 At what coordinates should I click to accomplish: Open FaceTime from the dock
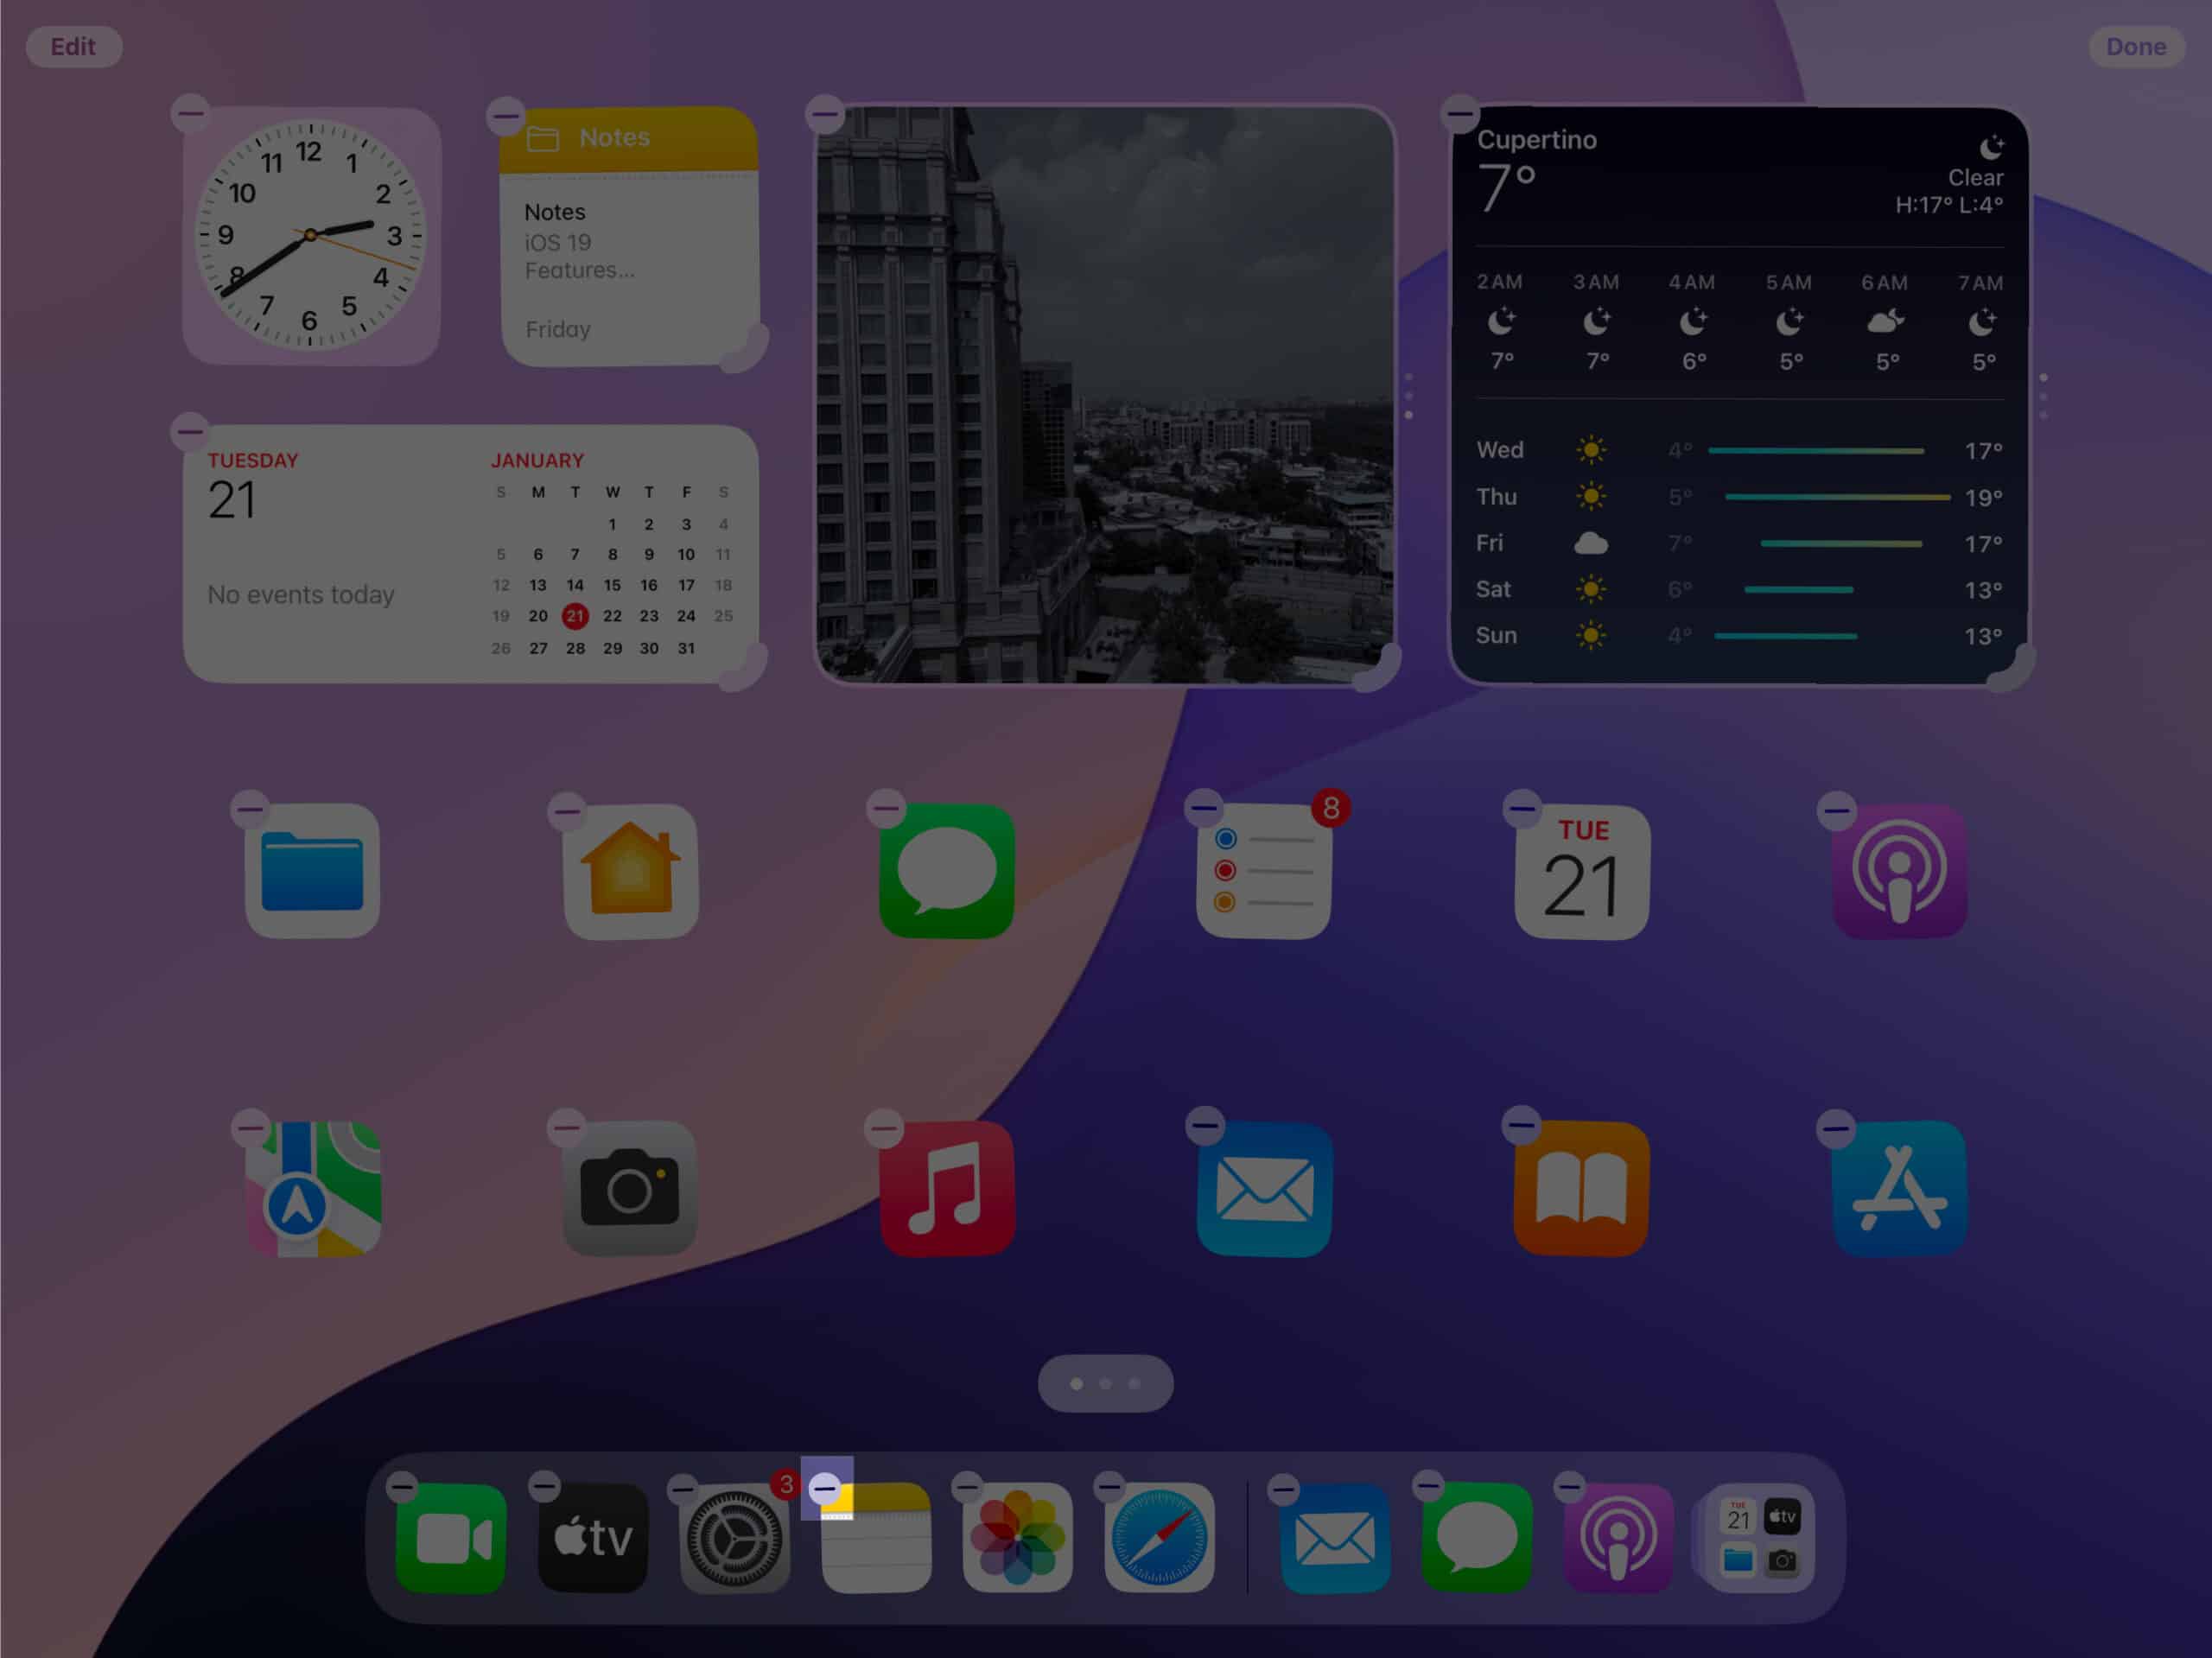coord(449,1536)
